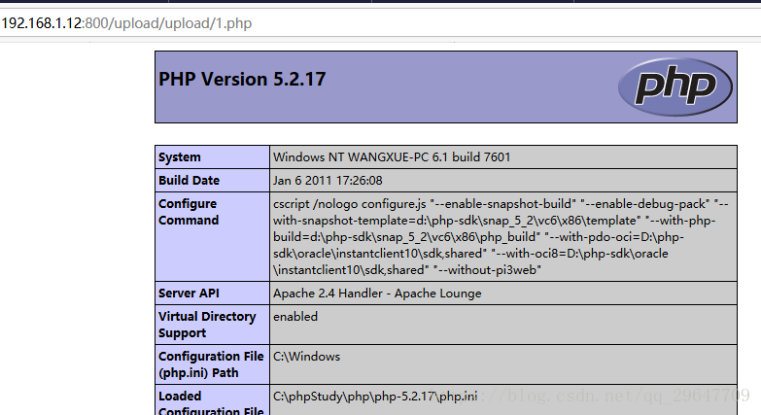Click "Configuration File (php.ini) Path" label

coord(211,364)
